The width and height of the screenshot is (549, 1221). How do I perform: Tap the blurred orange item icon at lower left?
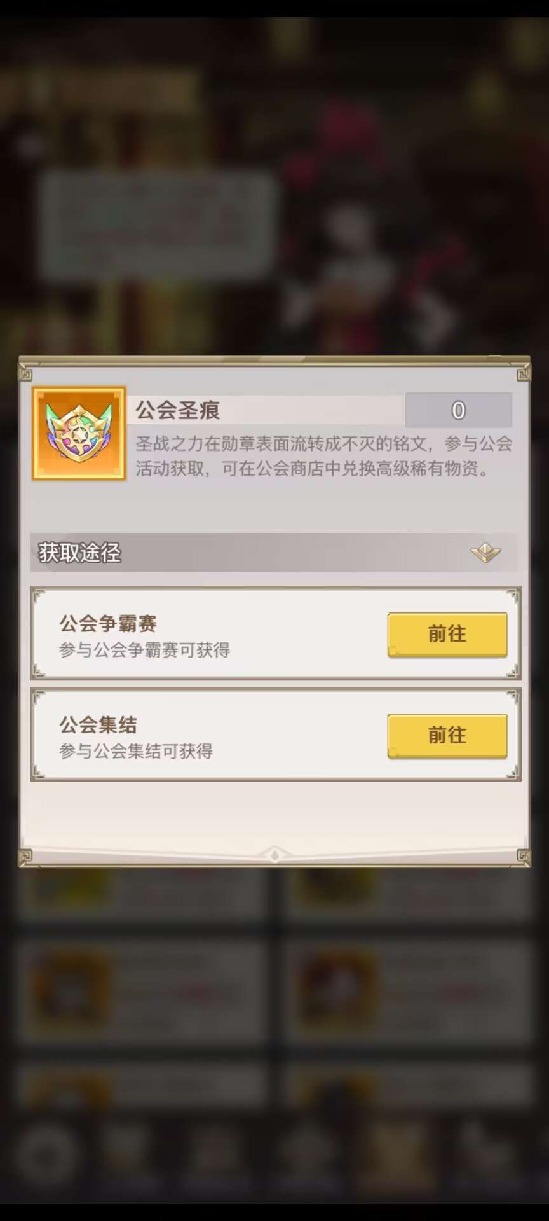[x=70, y=991]
